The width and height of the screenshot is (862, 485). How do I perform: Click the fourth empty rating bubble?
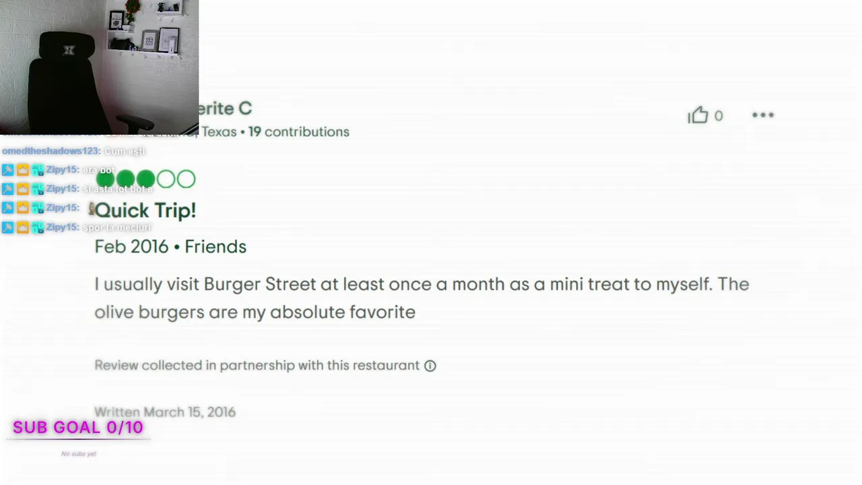tap(166, 179)
